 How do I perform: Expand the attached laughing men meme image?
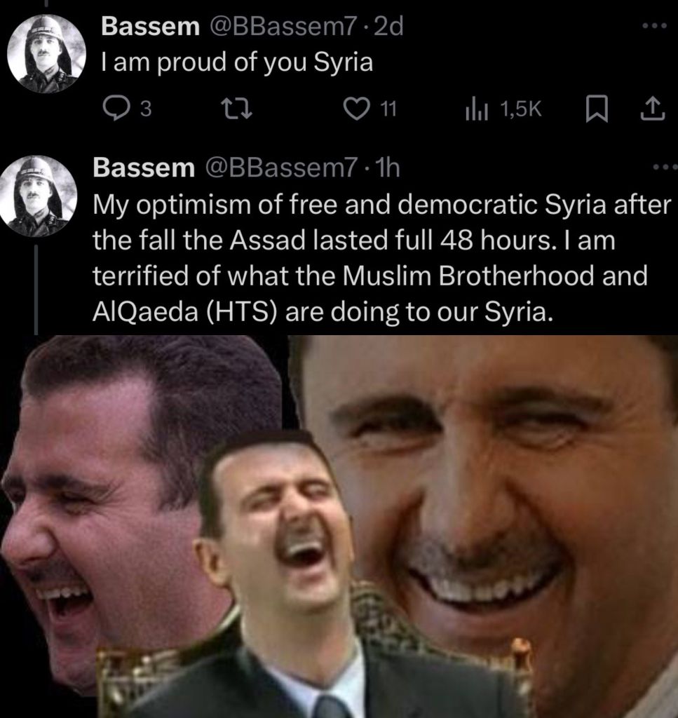[x=339, y=527]
